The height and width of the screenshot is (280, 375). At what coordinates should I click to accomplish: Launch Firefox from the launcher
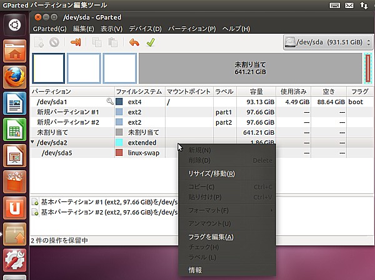pyautogui.click(x=15, y=77)
